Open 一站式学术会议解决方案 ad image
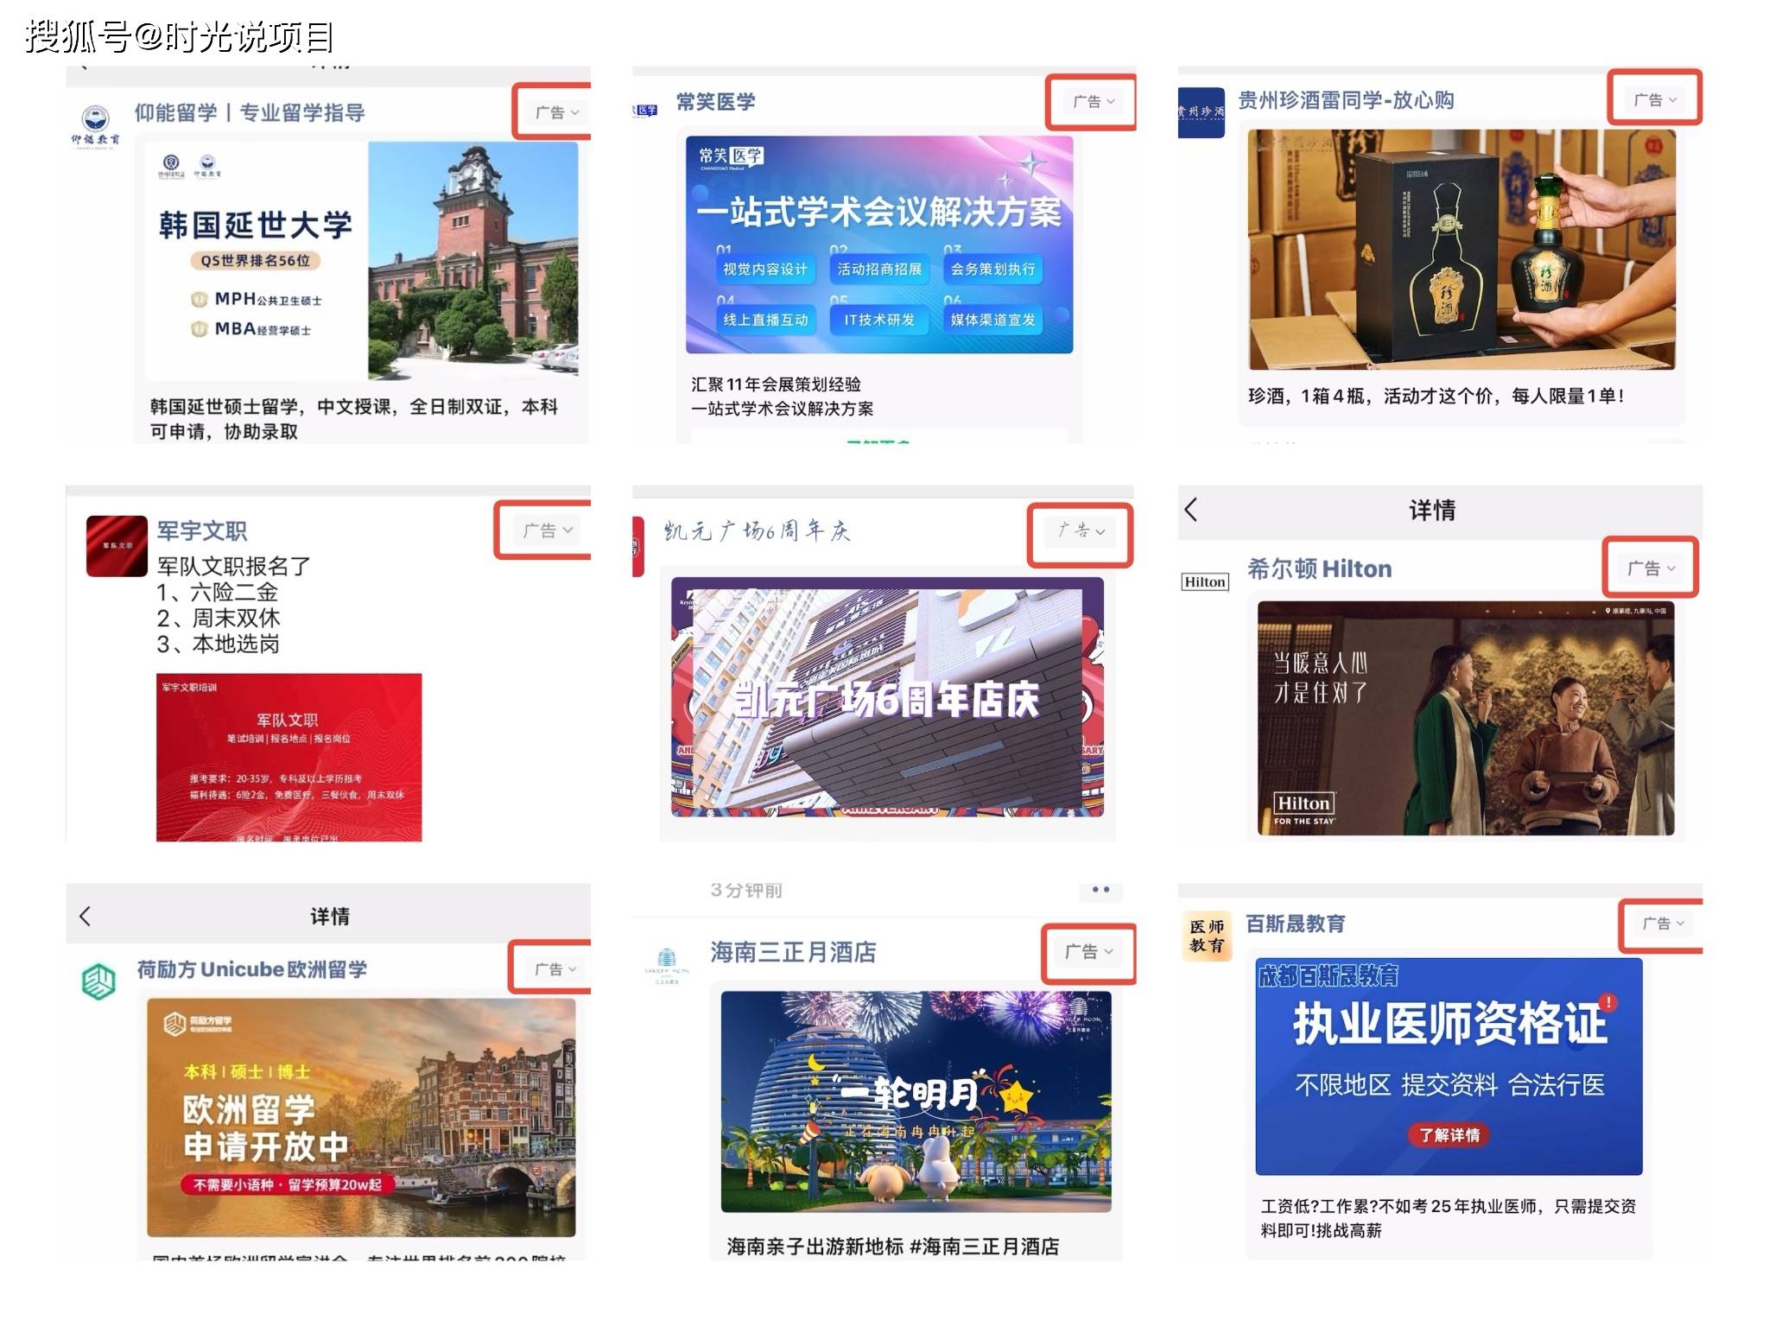 click(879, 244)
